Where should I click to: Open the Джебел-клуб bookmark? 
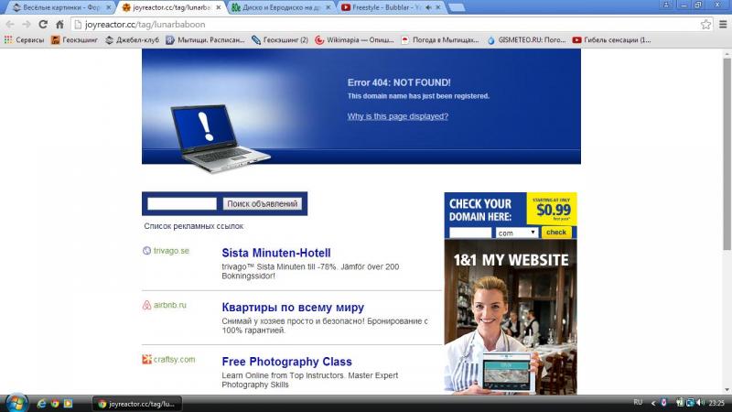point(132,40)
